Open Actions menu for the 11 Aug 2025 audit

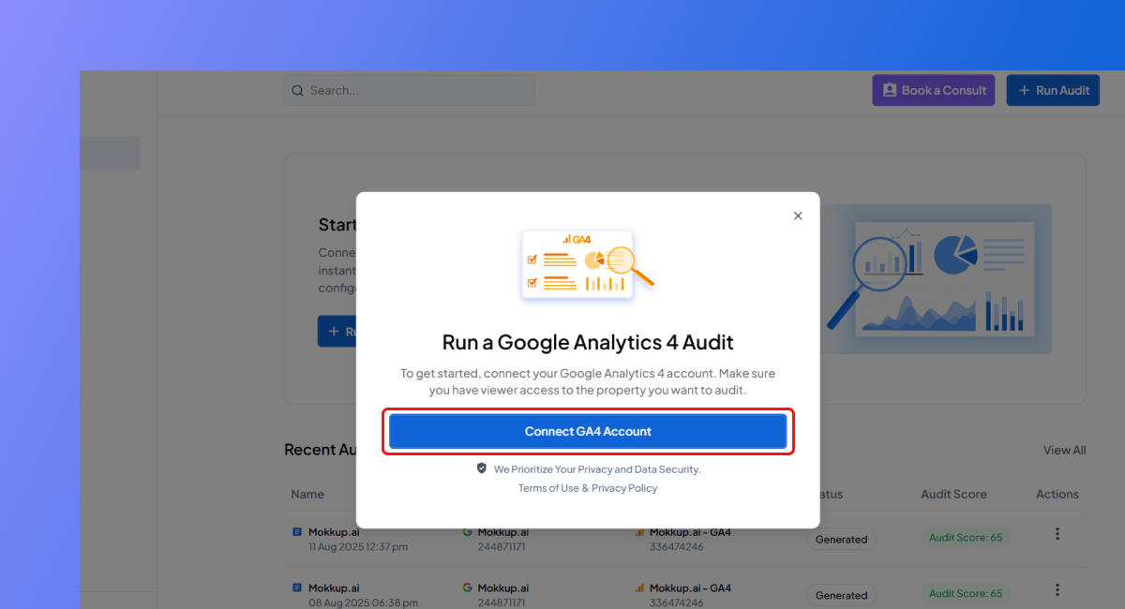tap(1057, 534)
